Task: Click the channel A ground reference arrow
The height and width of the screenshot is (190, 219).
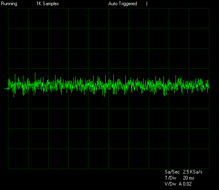Action: (x=6, y=88)
